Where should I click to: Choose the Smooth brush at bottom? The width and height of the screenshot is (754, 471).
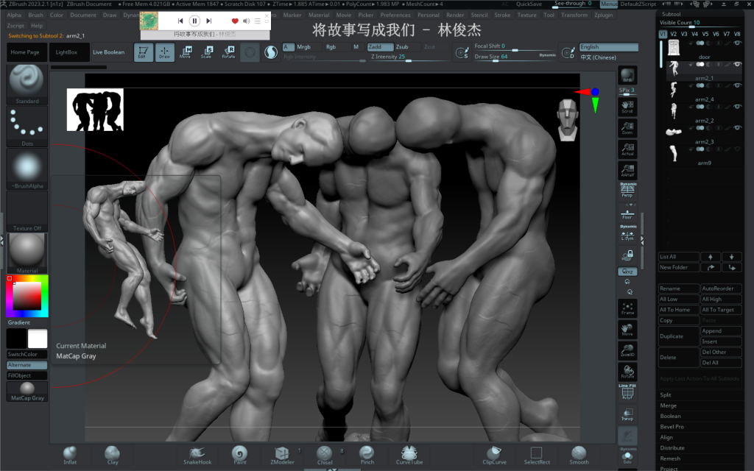(579, 455)
